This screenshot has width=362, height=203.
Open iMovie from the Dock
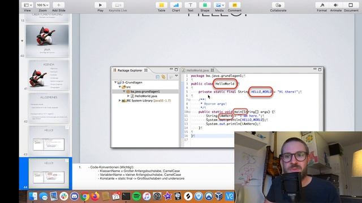click(167, 196)
